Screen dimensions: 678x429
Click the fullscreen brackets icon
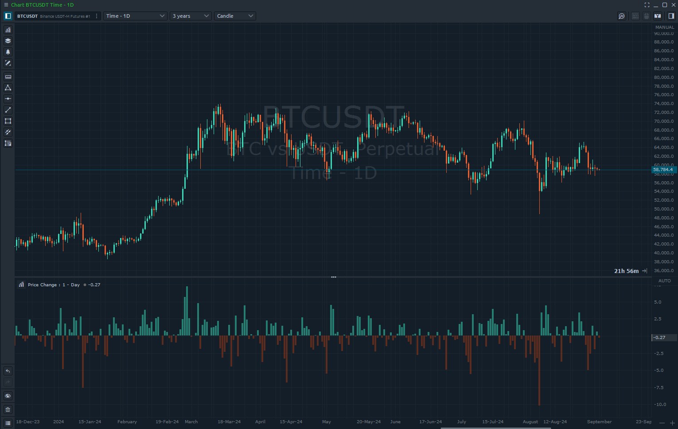(x=647, y=5)
